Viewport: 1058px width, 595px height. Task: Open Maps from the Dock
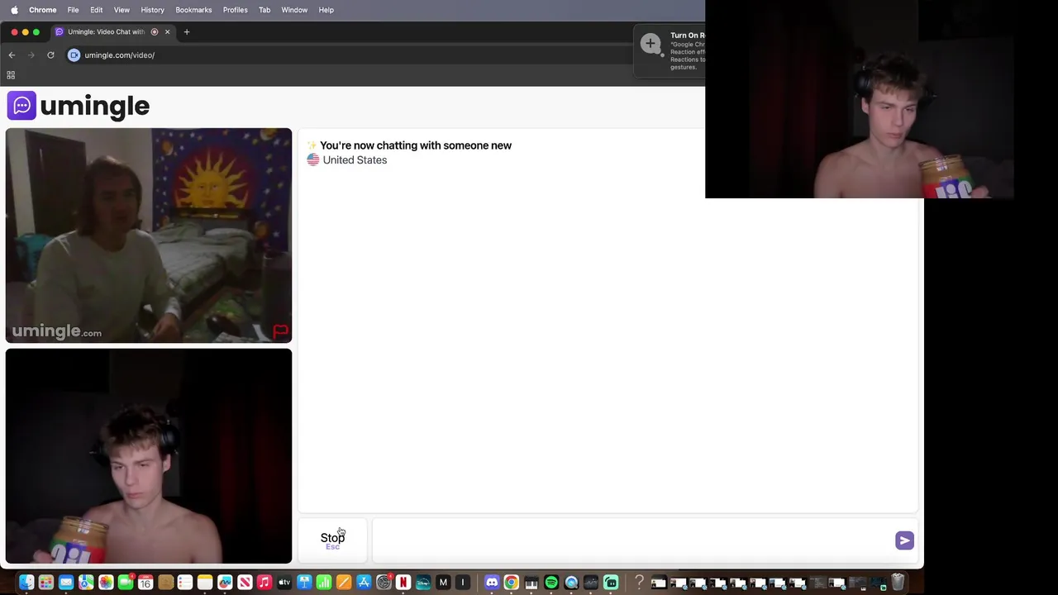coord(86,583)
